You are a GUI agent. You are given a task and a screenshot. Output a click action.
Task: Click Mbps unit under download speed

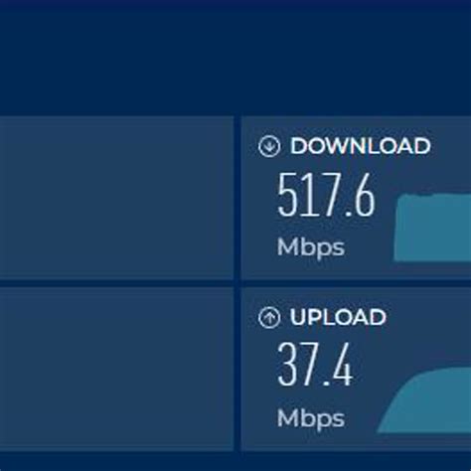click(x=311, y=247)
